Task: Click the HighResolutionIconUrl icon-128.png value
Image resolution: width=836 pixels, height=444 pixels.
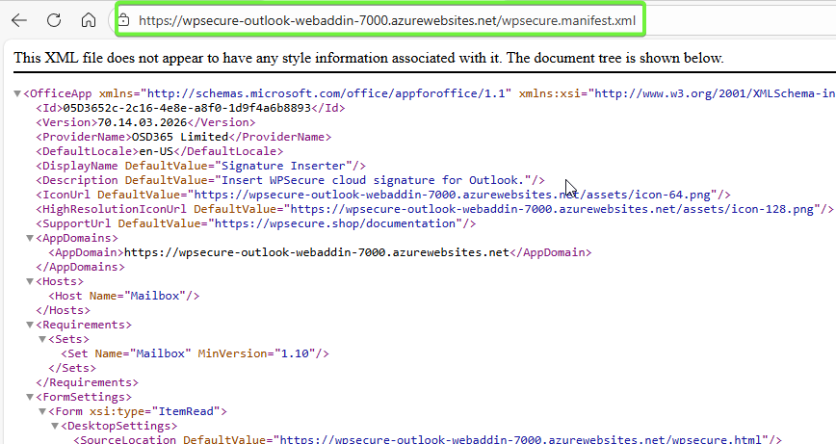Action: 551,209
